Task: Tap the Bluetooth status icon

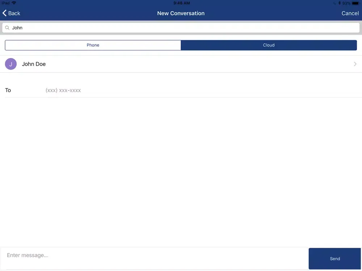Action: coord(339,3)
